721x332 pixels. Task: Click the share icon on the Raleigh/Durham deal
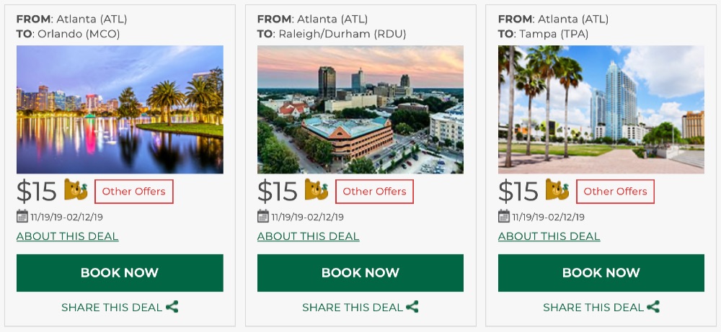pyautogui.click(x=412, y=307)
